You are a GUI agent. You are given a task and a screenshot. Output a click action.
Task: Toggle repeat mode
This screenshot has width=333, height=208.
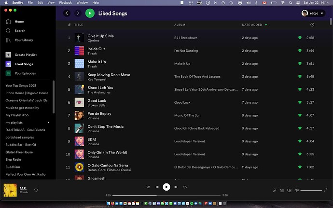tap(185, 187)
